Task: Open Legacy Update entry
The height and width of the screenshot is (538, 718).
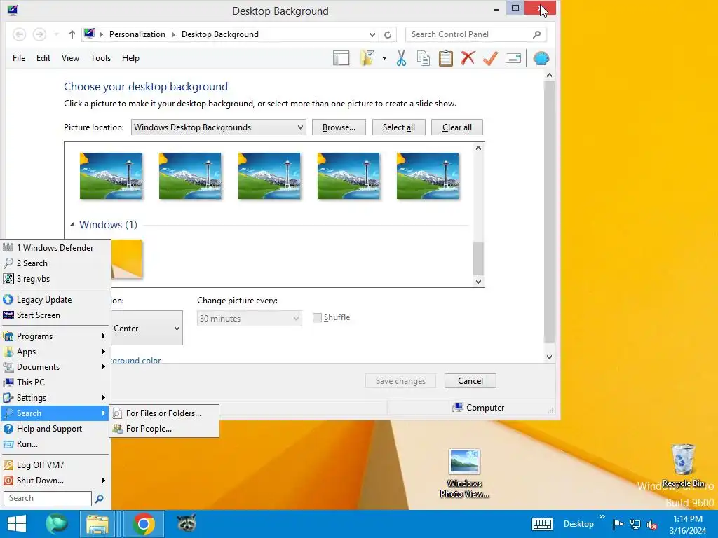Action: coord(55,300)
